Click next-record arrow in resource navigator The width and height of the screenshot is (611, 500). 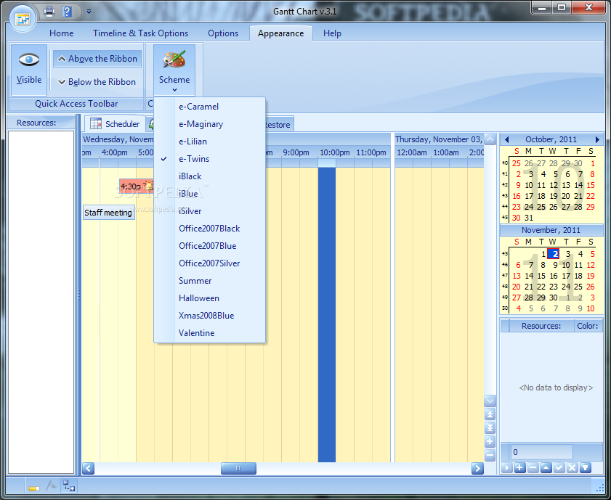tap(506, 467)
